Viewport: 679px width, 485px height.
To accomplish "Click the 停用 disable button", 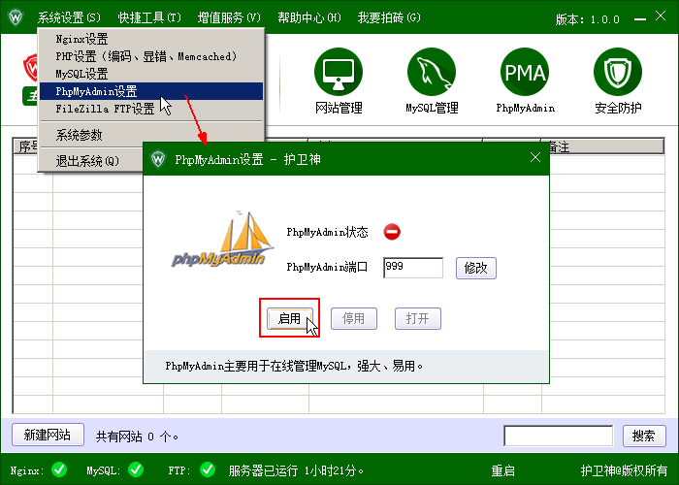I will tap(354, 319).
